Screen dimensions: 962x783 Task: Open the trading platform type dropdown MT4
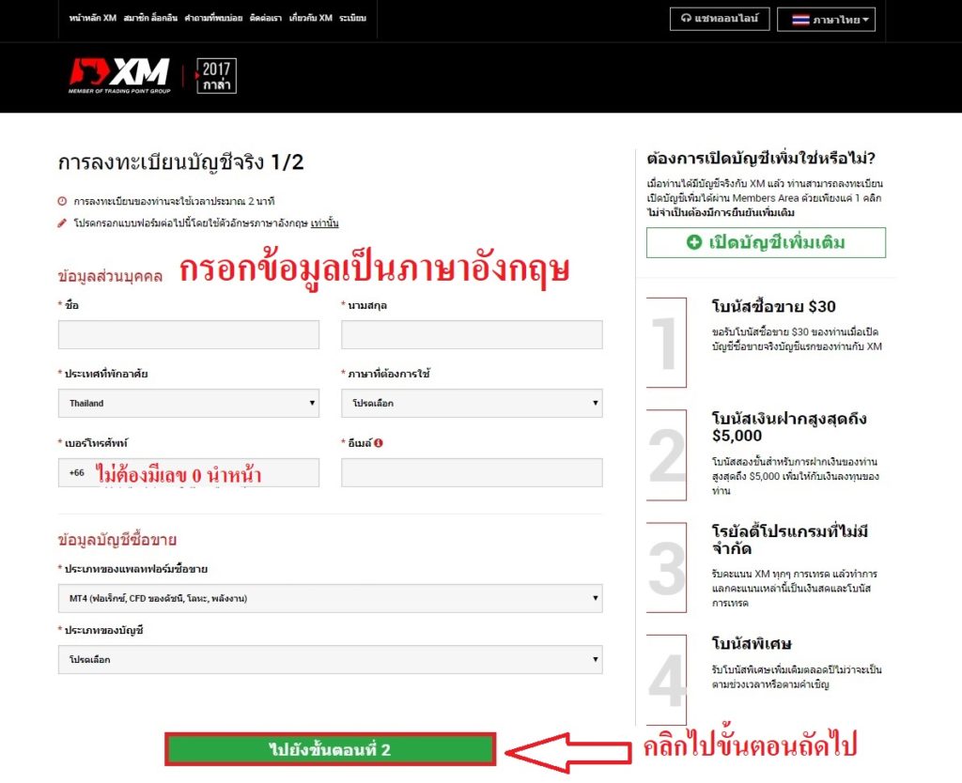[x=330, y=598]
